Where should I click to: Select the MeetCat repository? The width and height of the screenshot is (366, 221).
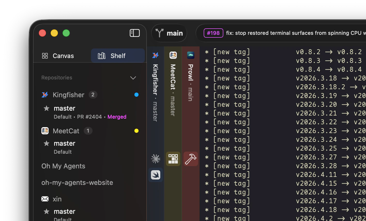[x=66, y=131]
